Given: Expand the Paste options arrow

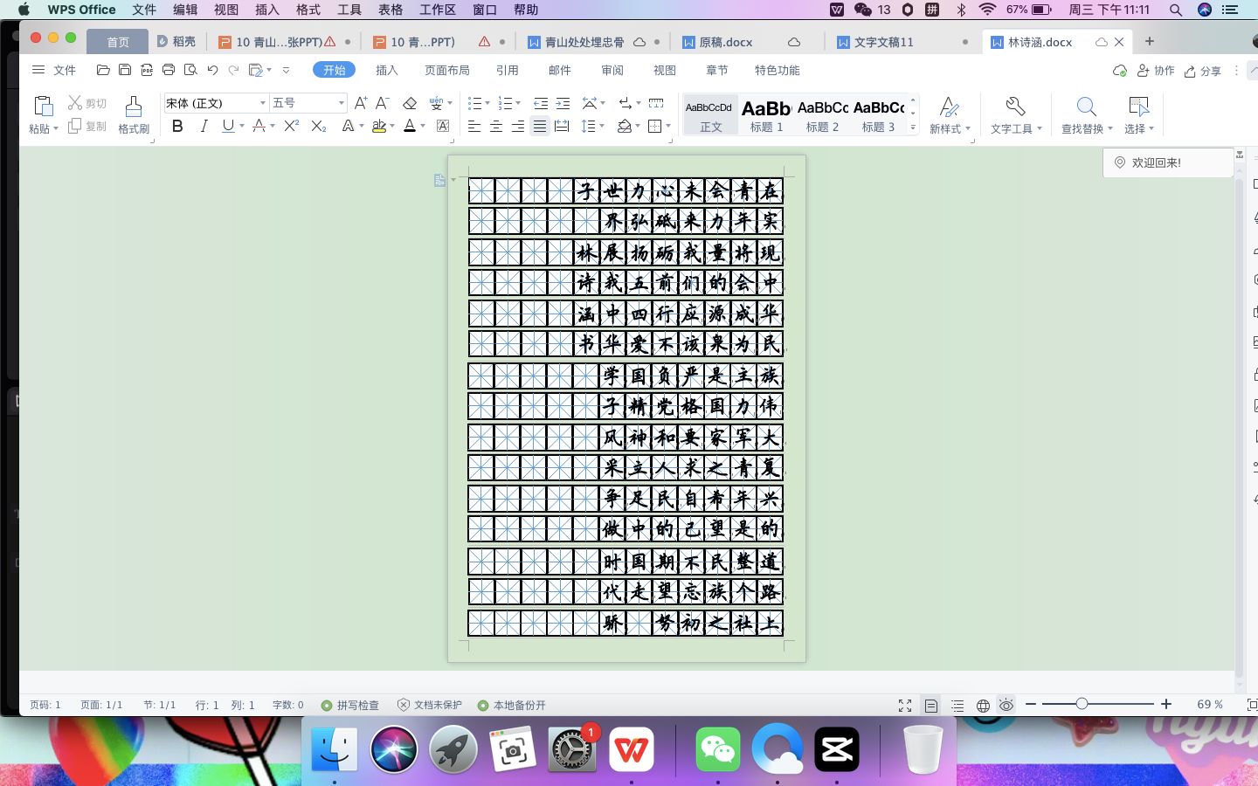Looking at the screenshot, I should 56,128.
